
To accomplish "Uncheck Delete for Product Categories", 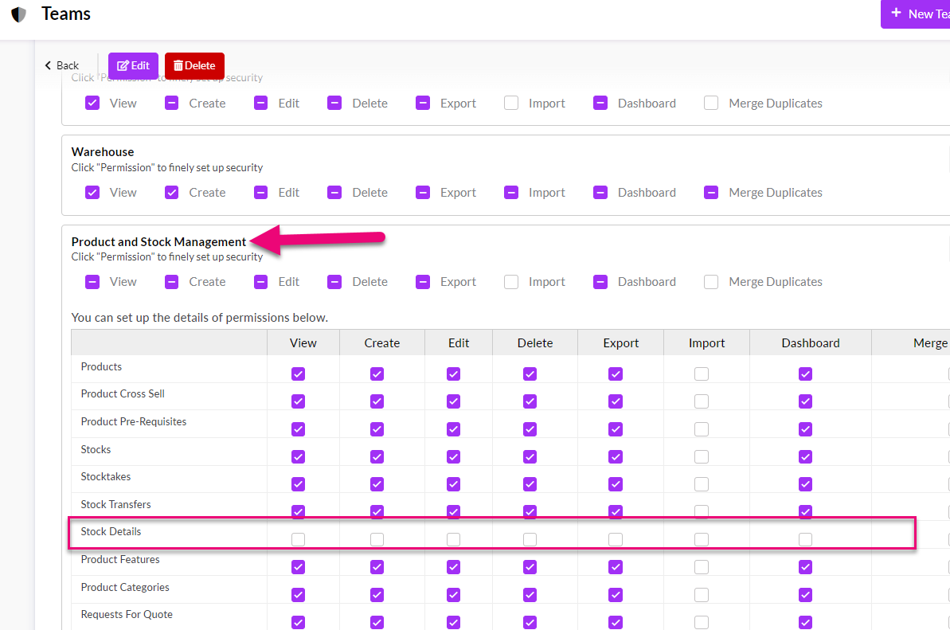I will click(530, 595).
